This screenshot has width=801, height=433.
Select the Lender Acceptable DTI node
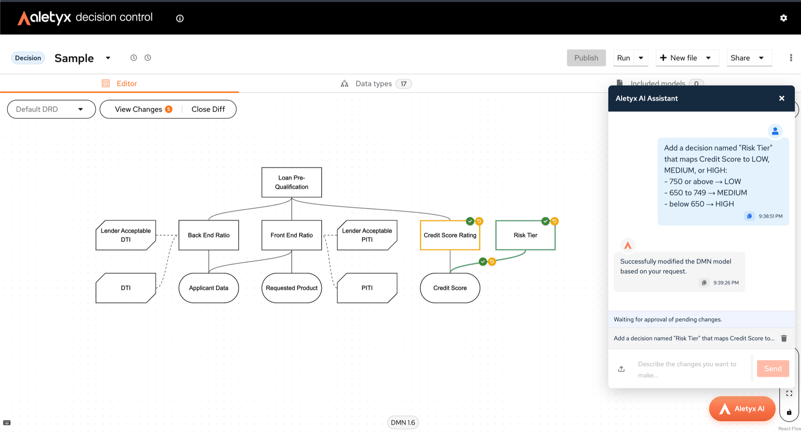coord(126,235)
